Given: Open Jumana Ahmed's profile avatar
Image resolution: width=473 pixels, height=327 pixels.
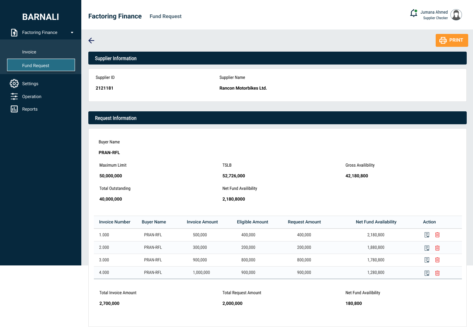Looking at the screenshot, I should point(456,15).
